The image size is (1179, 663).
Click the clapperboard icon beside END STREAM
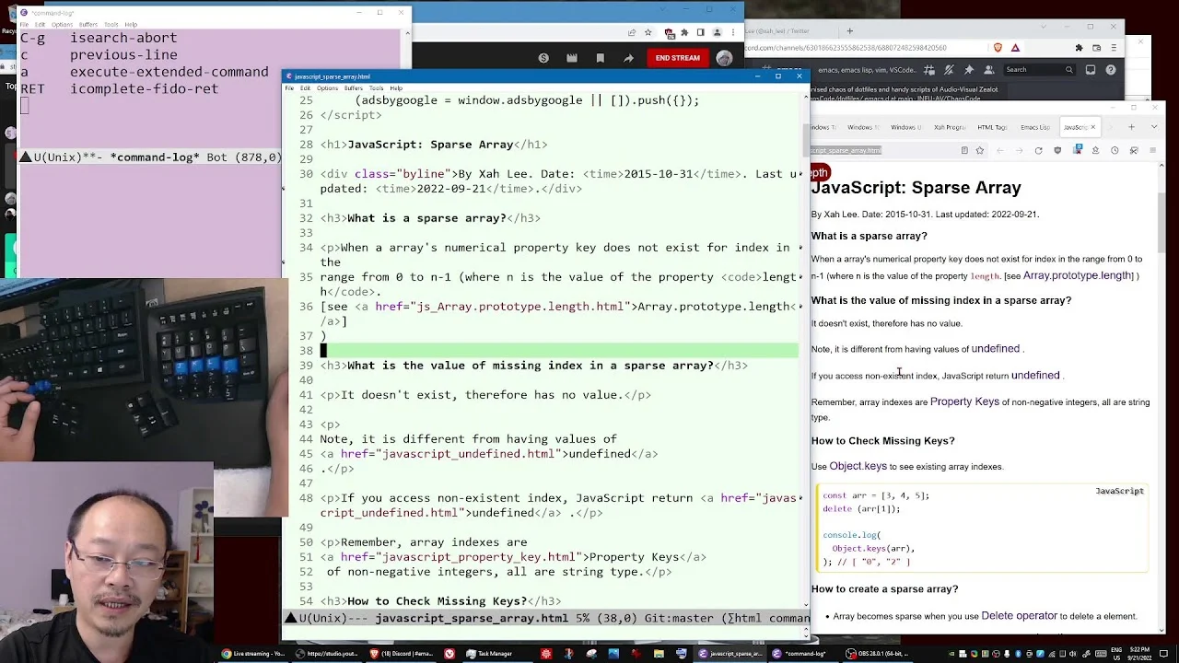tap(572, 58)
